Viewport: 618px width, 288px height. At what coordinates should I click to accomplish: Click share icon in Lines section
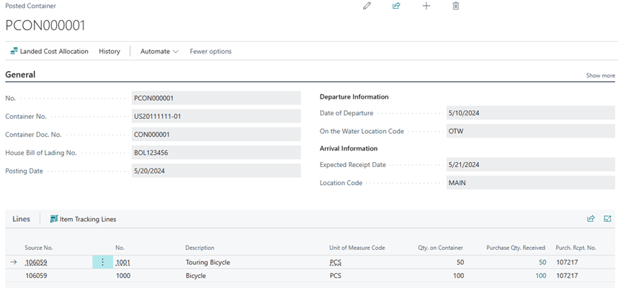pyautogui.click(x=591, y=219)
